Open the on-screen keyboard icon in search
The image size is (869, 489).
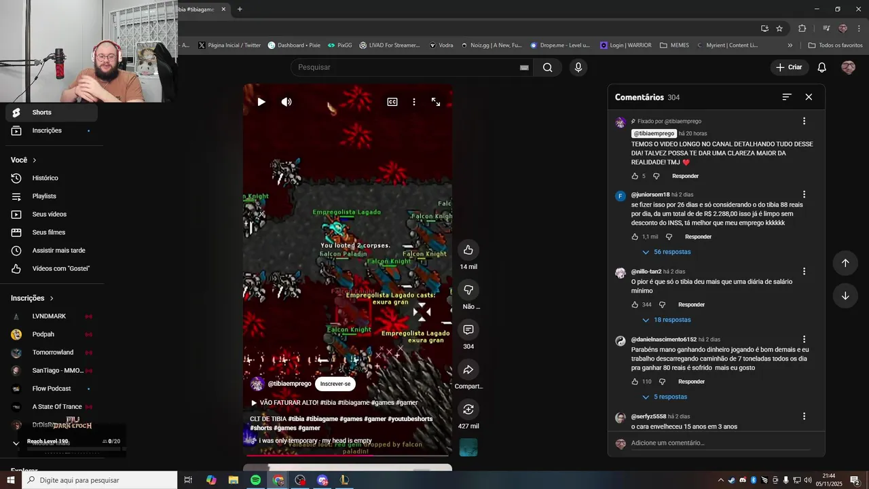coord(524,67)
